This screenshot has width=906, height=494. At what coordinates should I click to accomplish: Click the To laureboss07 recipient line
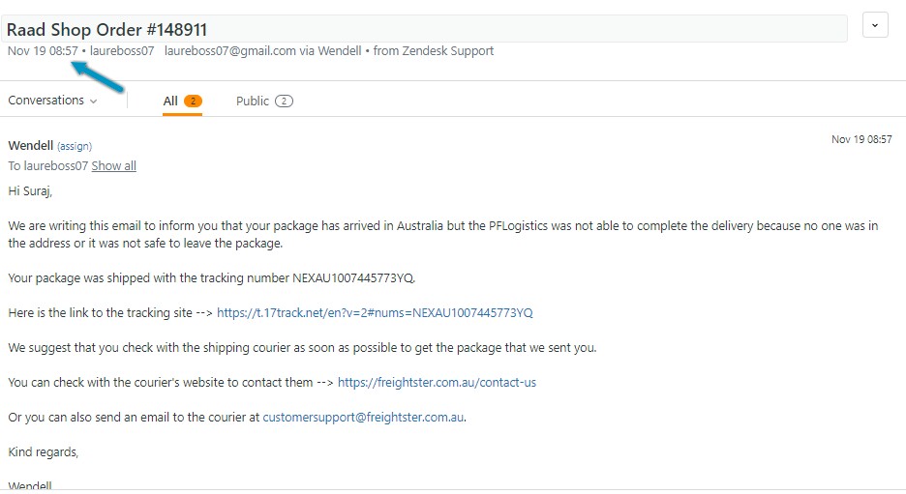[47, 166]
